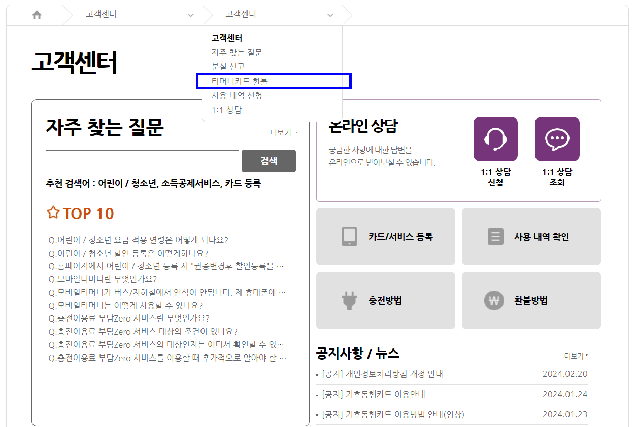
Task: Click the FAQ search input field
Action: coord(142,161)
